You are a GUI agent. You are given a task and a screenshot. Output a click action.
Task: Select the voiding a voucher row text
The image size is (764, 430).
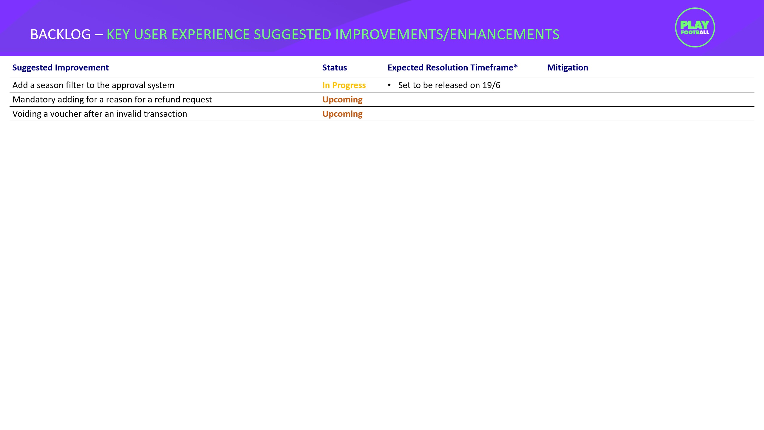click(x=100, y=114)
